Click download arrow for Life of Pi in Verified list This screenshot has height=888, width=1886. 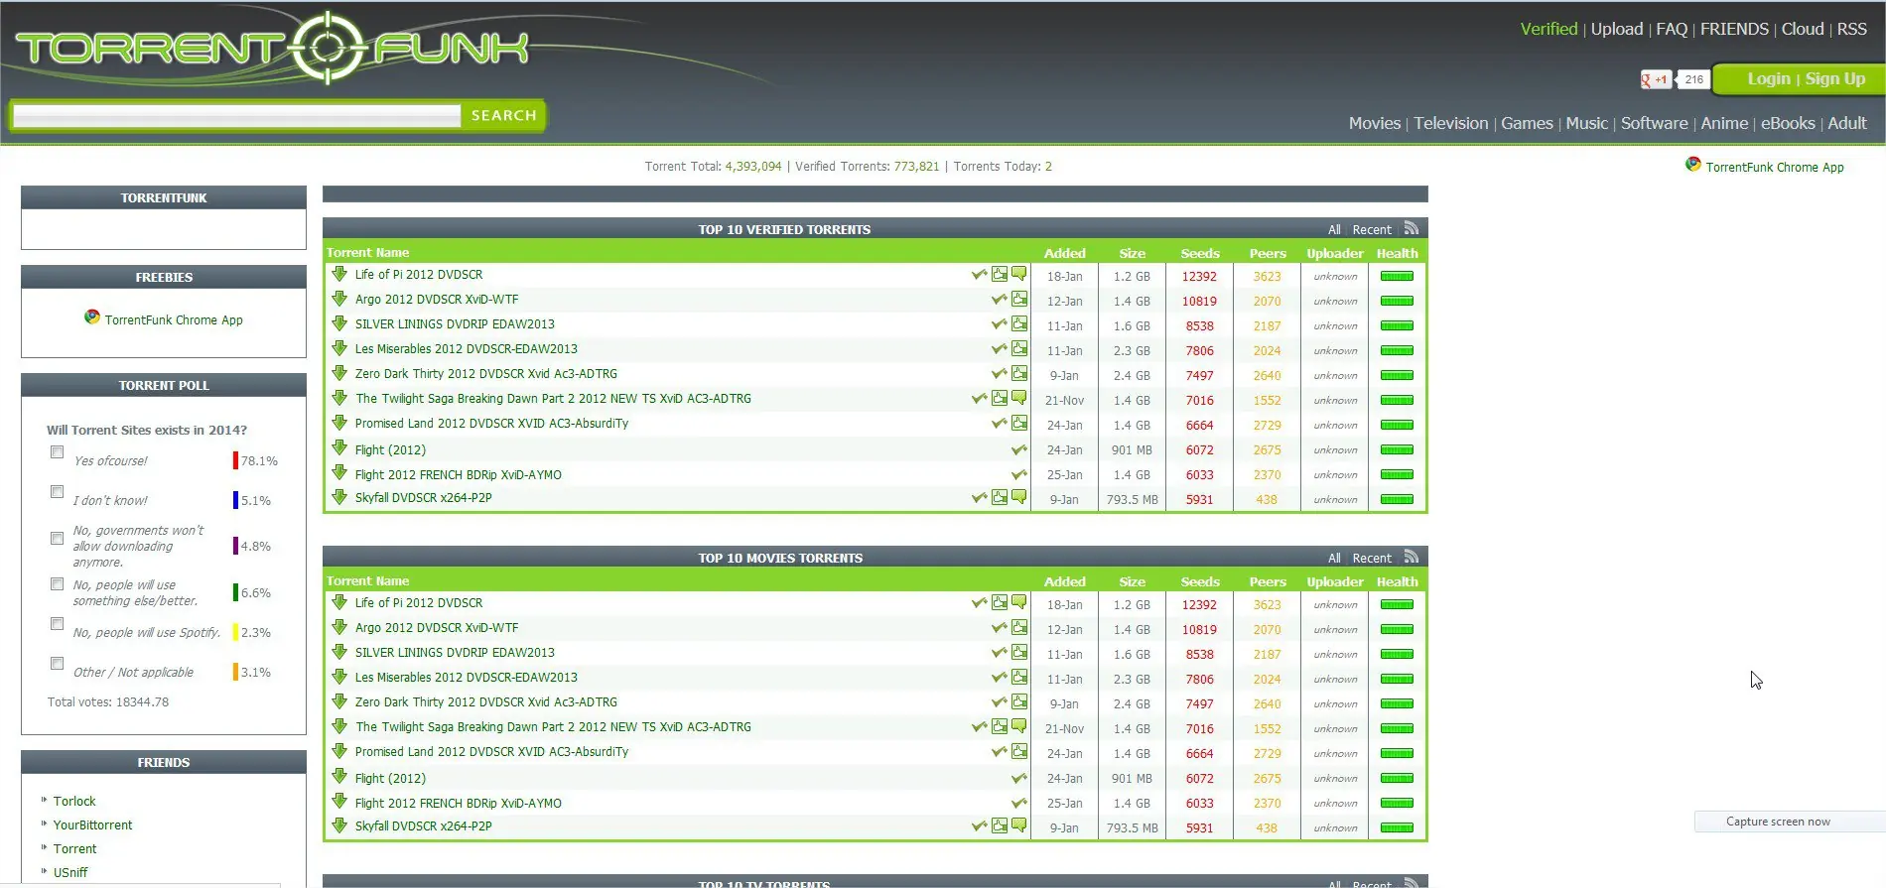point(339,274)
